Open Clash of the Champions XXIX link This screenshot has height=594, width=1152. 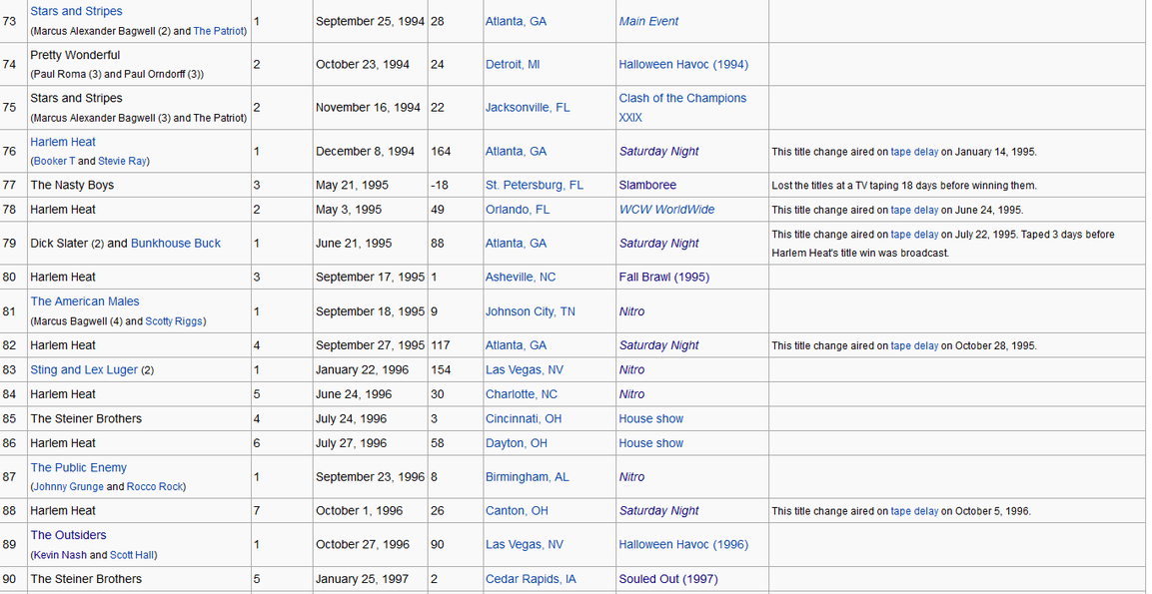click(682, 107)
